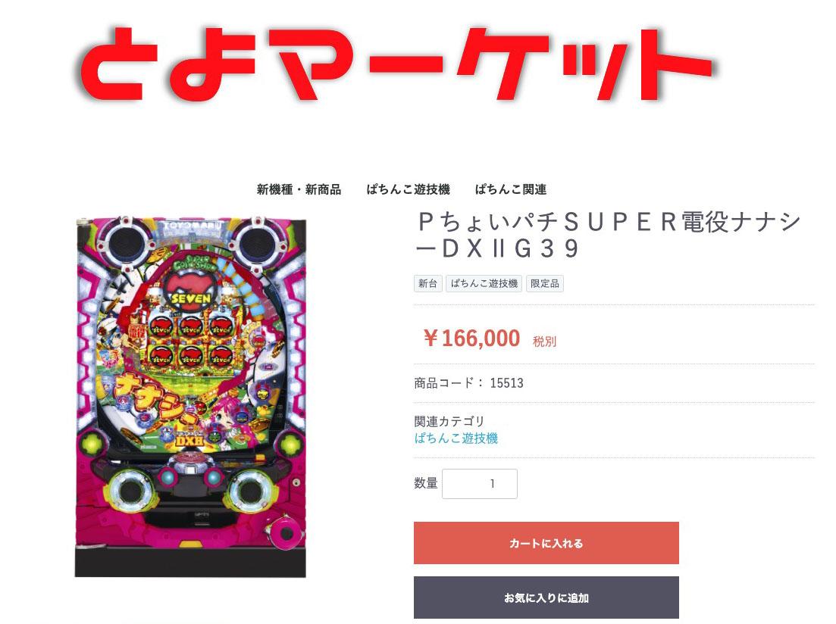836x624 pixels.
Task: Click the pachinko machine product image
Action: click(191, 397)
